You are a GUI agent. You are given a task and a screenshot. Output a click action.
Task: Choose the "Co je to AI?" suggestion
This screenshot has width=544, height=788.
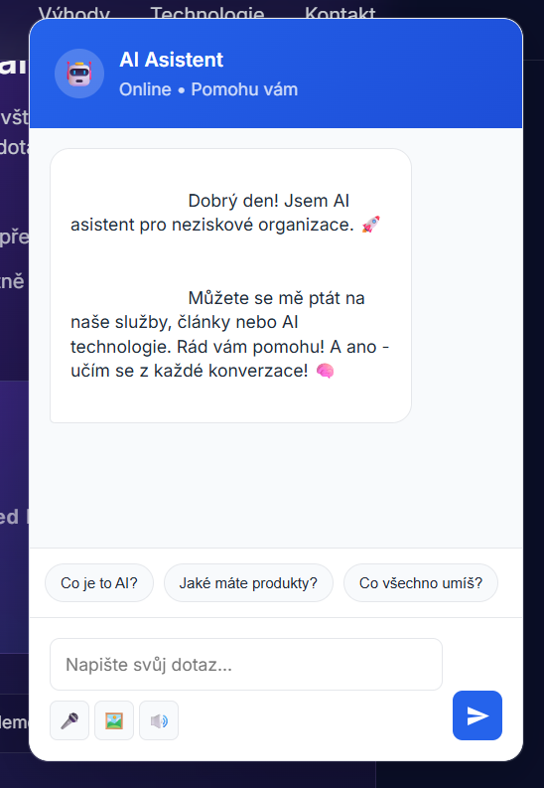99,583
